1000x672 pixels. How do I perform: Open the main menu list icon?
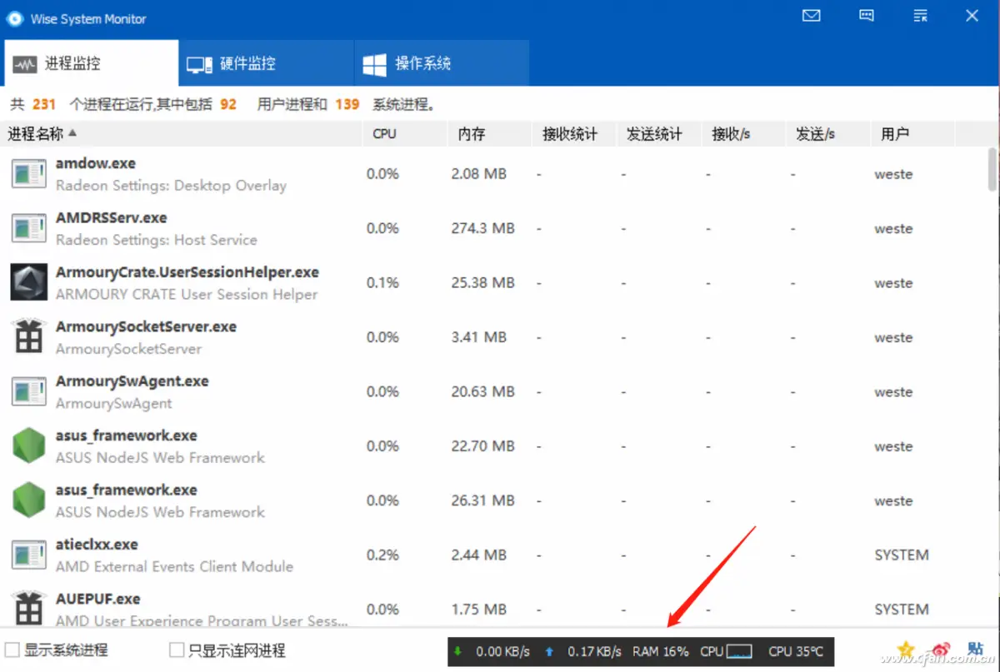click(919, 15)
